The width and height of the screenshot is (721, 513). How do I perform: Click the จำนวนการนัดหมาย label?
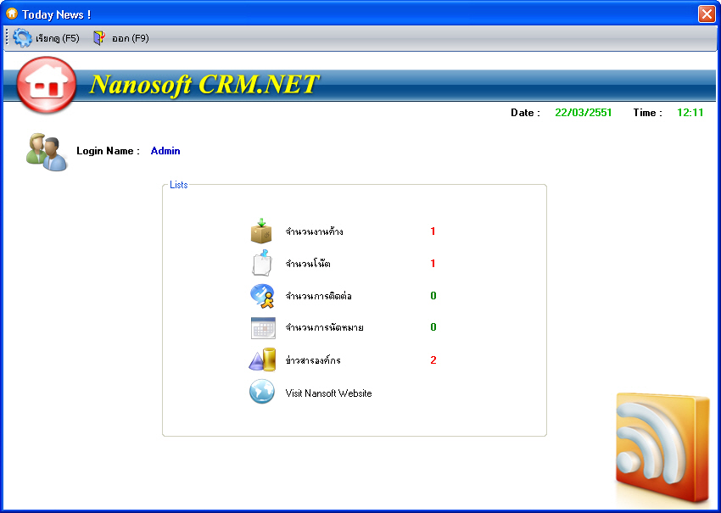324,328
